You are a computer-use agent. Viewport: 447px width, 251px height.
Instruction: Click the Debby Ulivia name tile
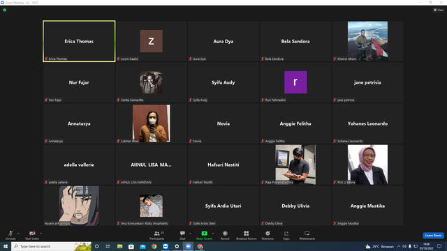(x=295, y=206)
